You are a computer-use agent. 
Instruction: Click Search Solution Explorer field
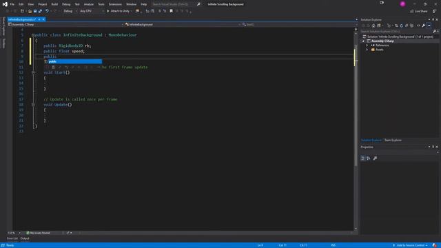[x=396, y=31]
